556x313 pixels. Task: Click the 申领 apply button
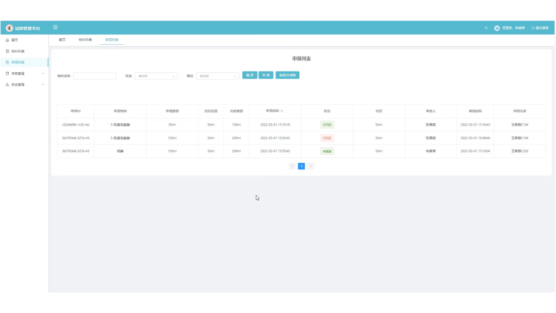coord(266,76)
